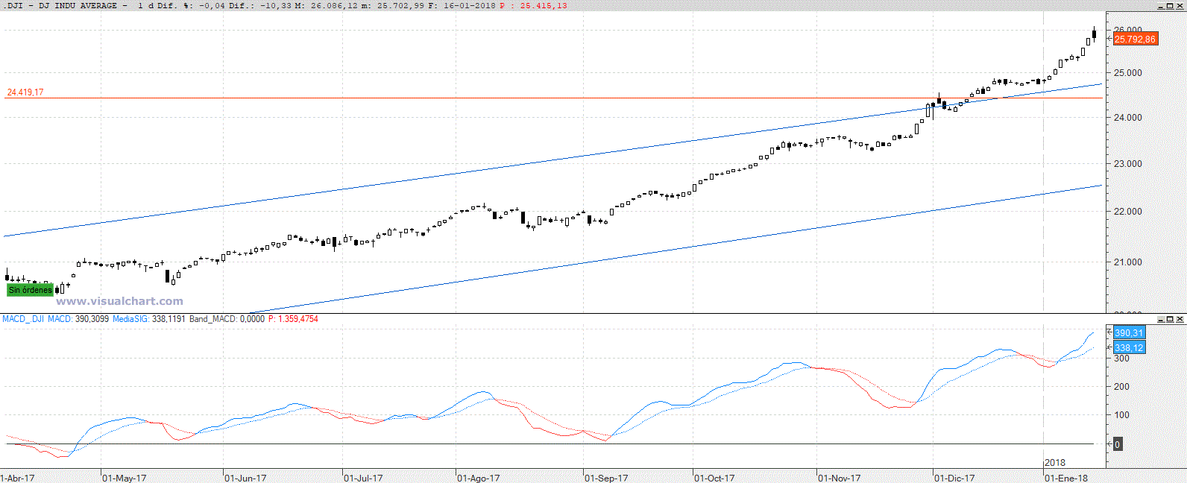Minimize the DJI price chart panel
This screenshot has width=1187, height=483.
coord(1162,6)
